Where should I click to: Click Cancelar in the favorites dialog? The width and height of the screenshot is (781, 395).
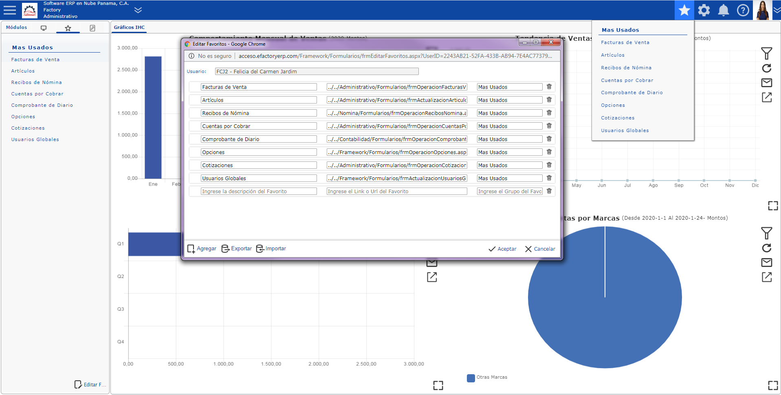click(540, 249)
